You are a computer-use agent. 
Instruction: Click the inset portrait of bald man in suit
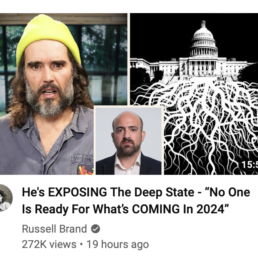tap(128, 140)
